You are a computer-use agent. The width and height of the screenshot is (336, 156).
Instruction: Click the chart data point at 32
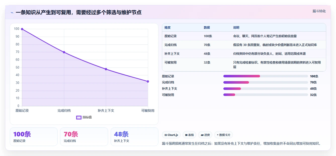coord(148,81)
